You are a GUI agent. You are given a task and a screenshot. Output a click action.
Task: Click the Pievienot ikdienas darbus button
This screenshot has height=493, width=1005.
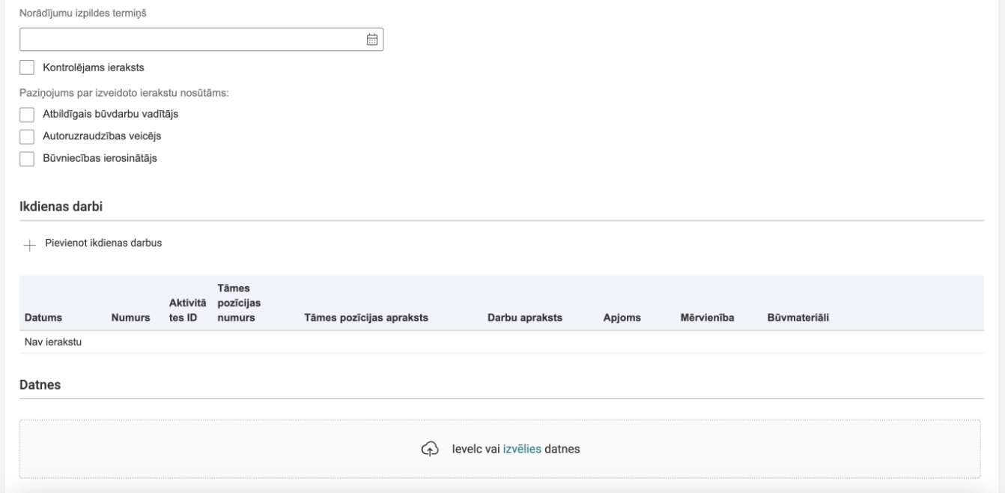[x=93, y=244]
